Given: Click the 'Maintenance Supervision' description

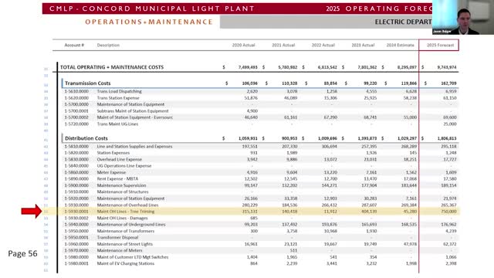Looking at the screenshot, I should pyautogui.click(x=121, y=185).
